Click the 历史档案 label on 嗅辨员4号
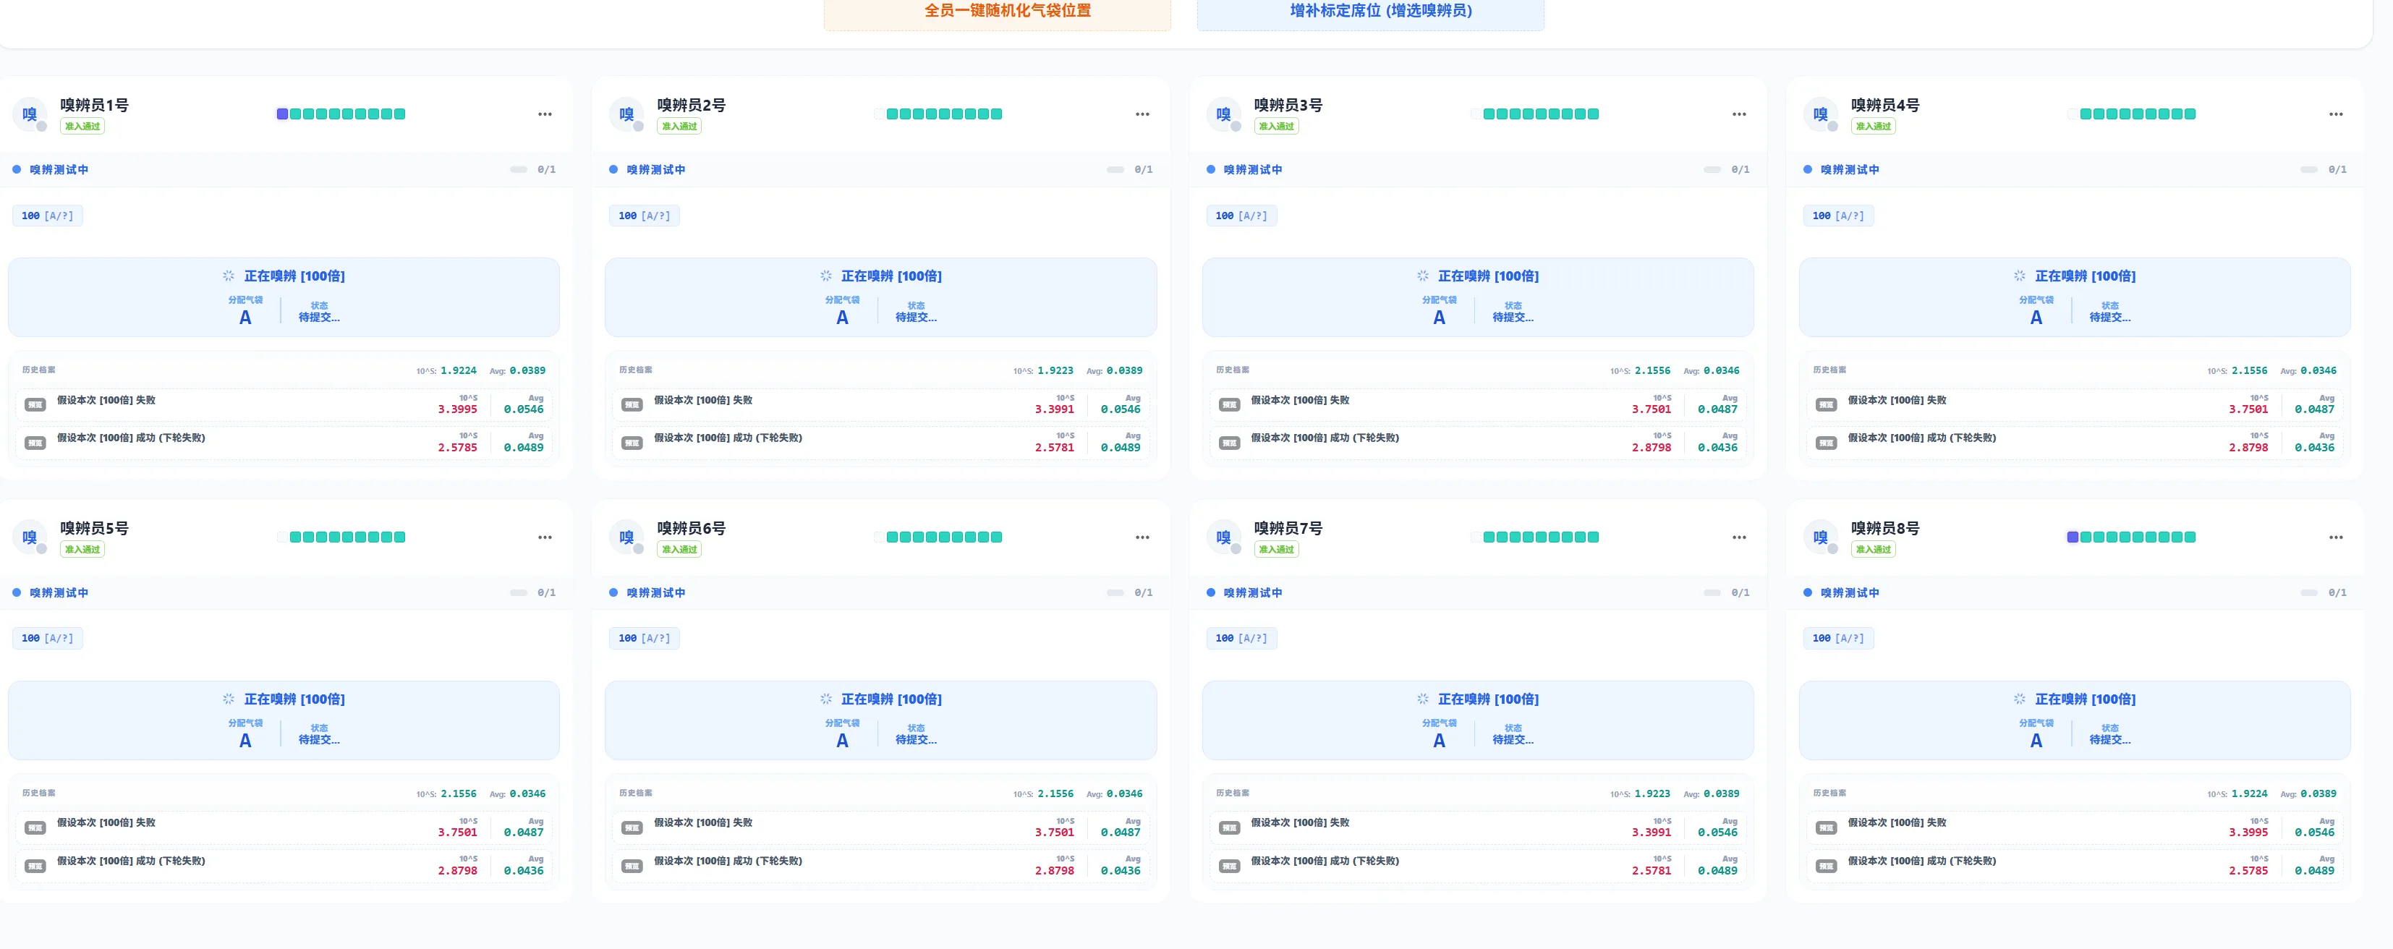Screen dimensions: 2393x949 pyautogui.click(x=1830, y=370)
